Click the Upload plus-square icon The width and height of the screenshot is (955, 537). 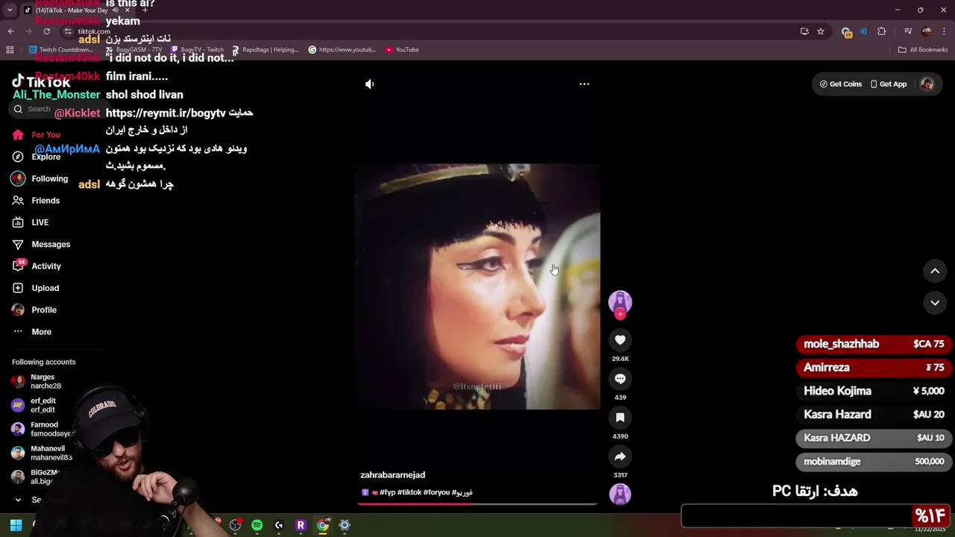[x=18, y=288]
